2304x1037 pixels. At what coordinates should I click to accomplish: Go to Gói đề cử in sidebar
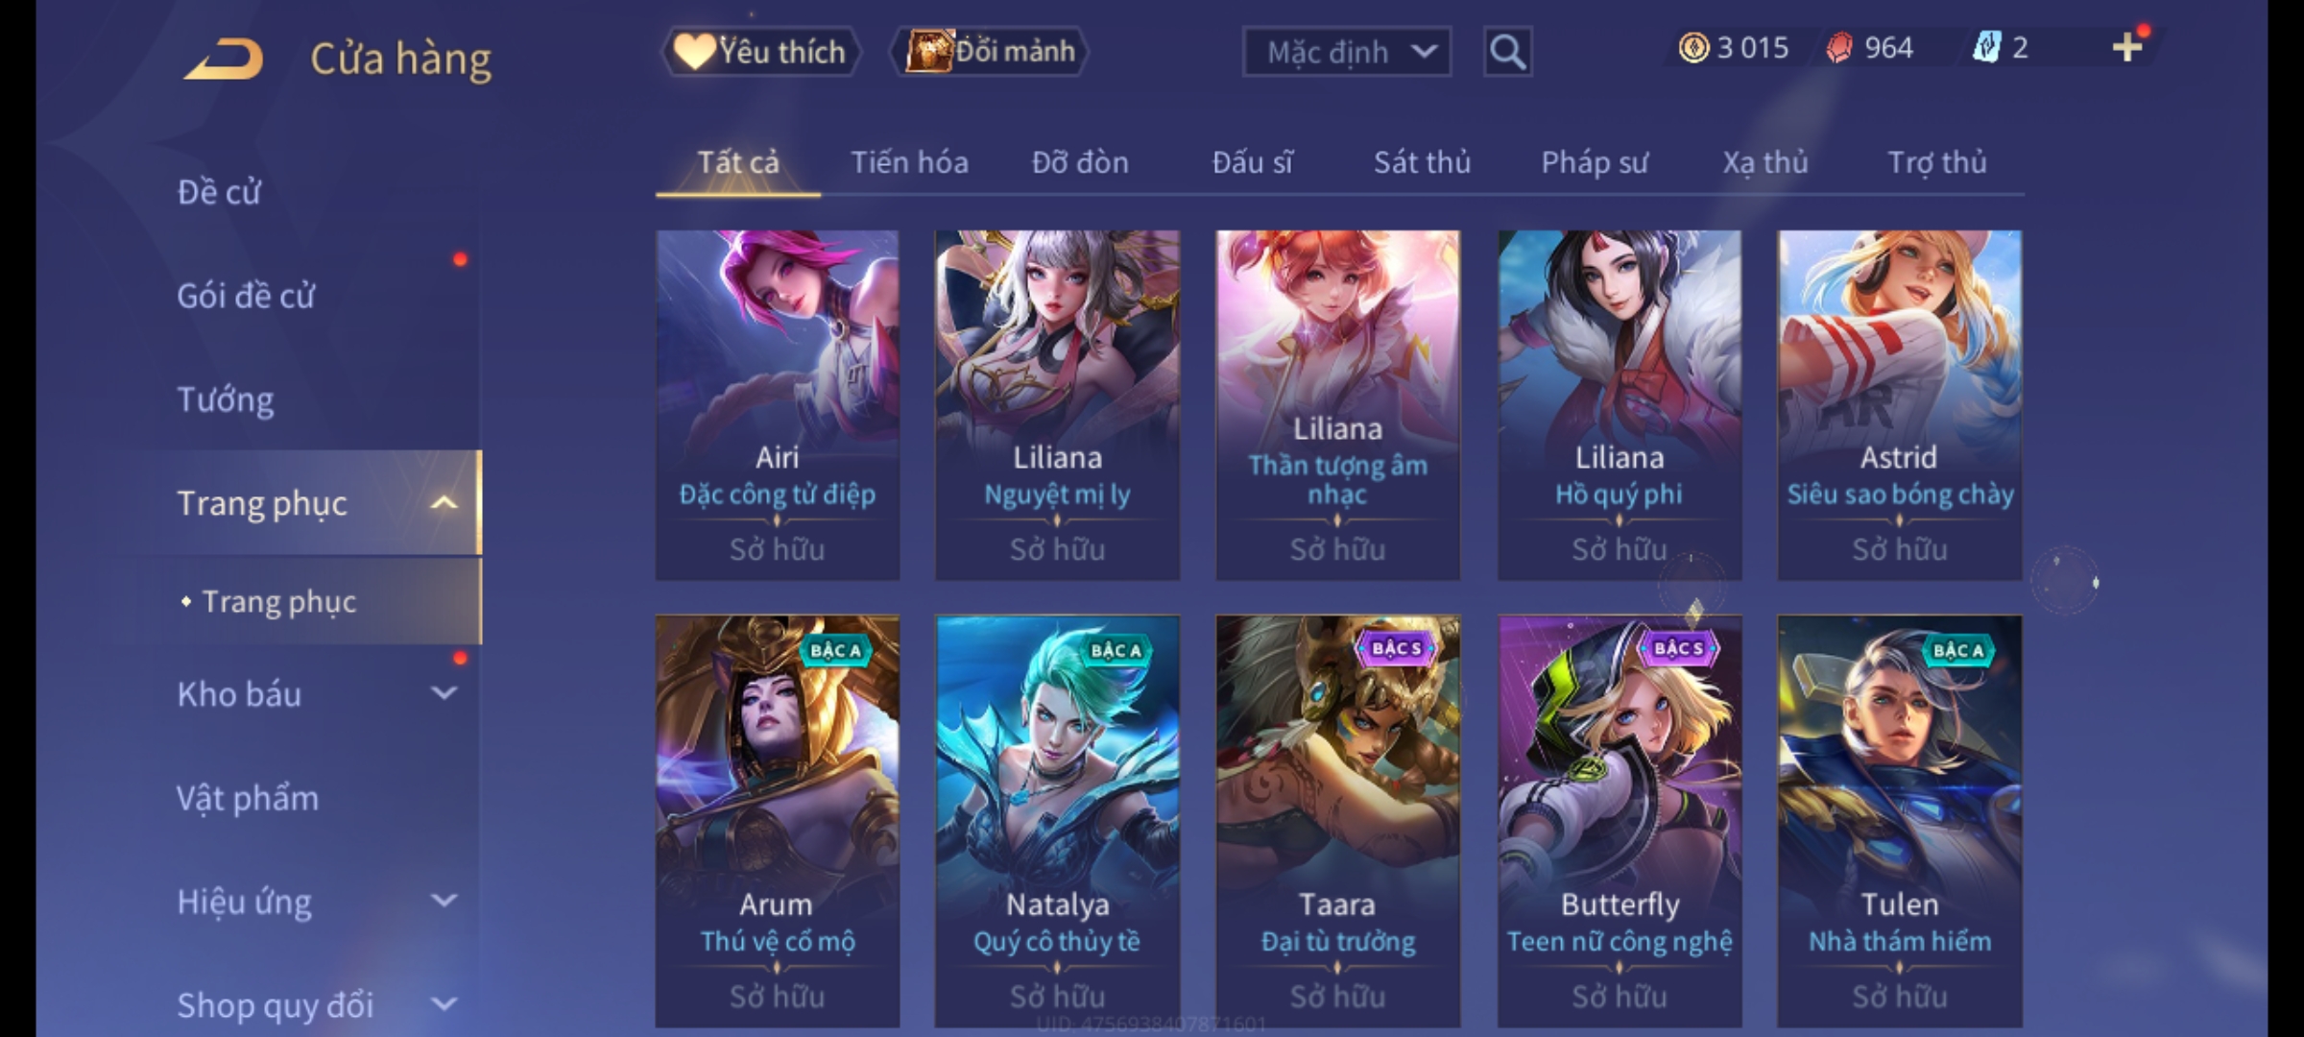click(x=246, y=295)
